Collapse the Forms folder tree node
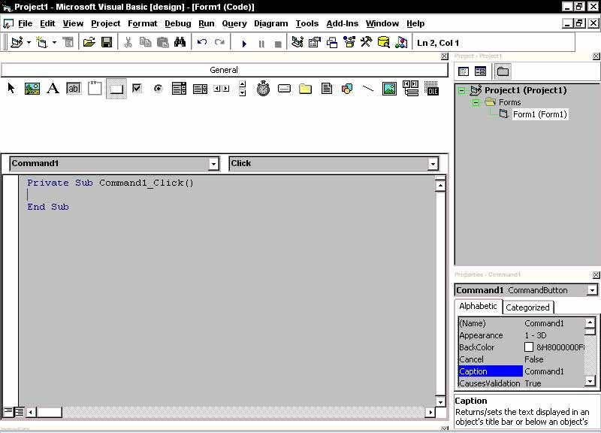Image resolution: width=601 pixels, height=433 pixels. pos(476,102)
